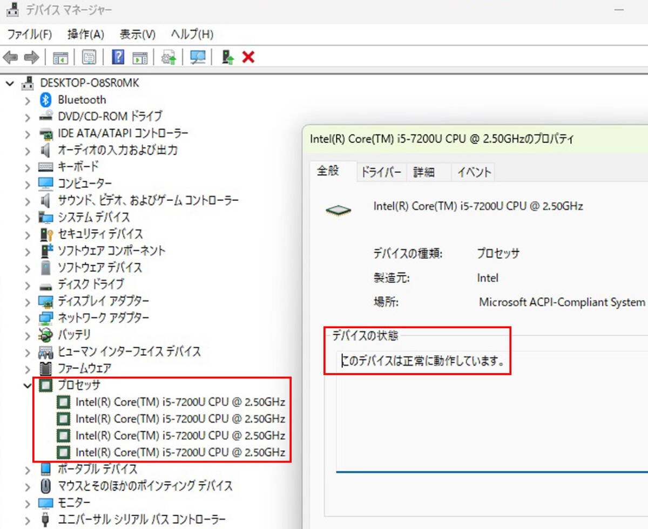Click the properties dialog title bar

coord(475,139)
